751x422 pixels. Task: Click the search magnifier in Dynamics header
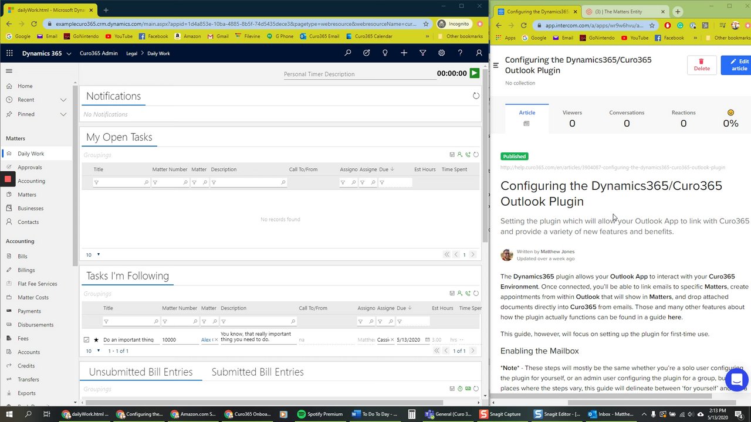click(348, 53)
